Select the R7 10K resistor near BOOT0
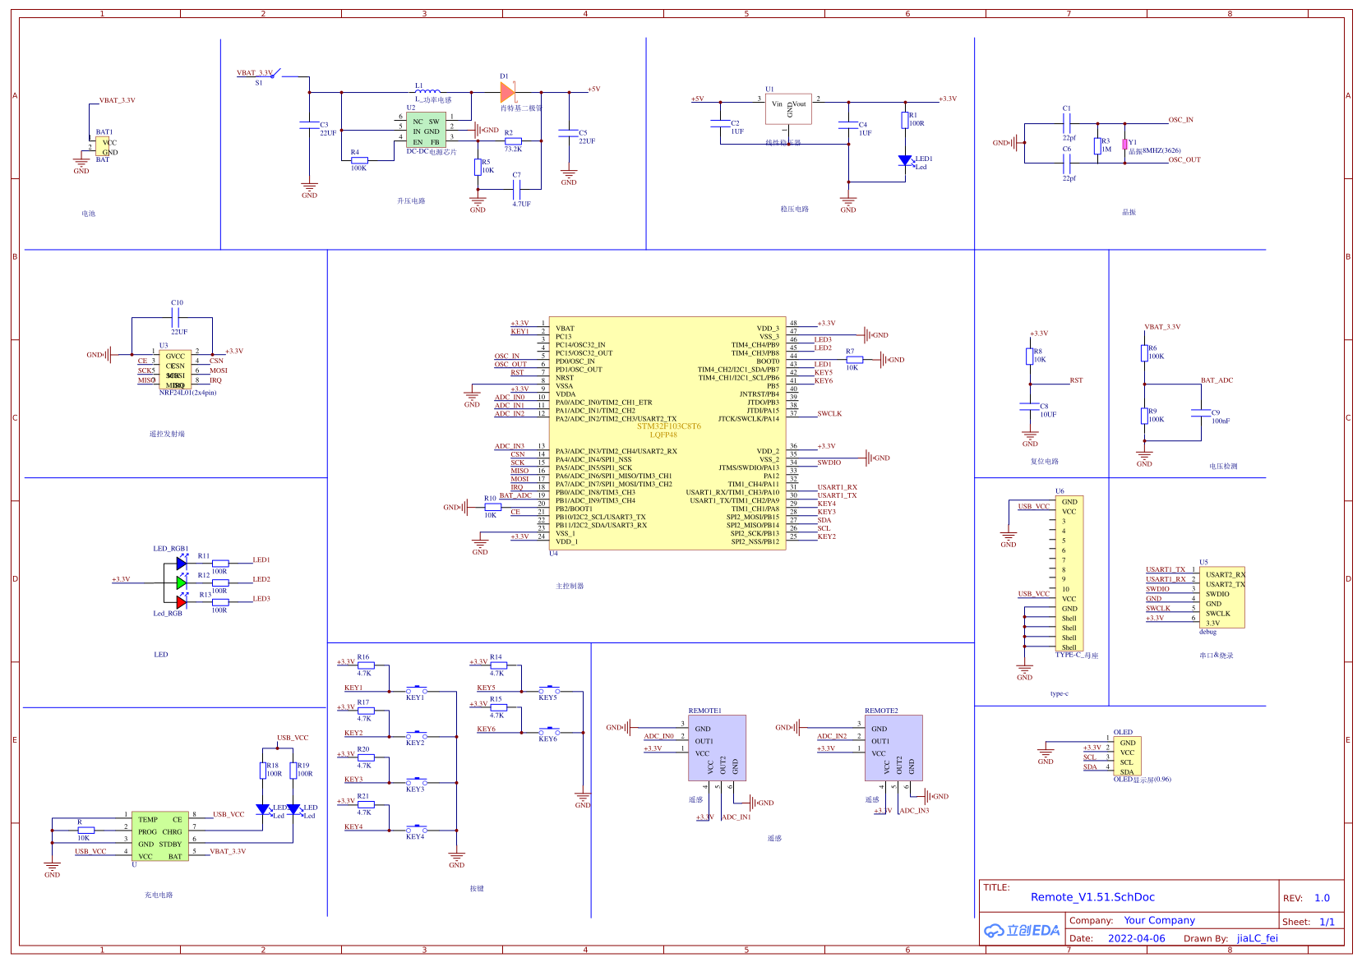Screen dimensions: 1362x962 tap(854, 360)
